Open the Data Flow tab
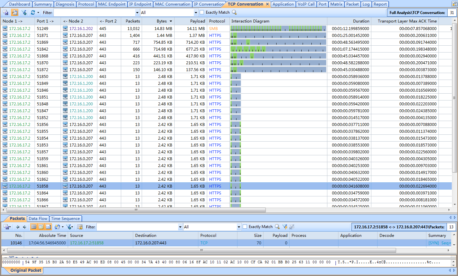 pyautogui.click(x=38, y=219)
